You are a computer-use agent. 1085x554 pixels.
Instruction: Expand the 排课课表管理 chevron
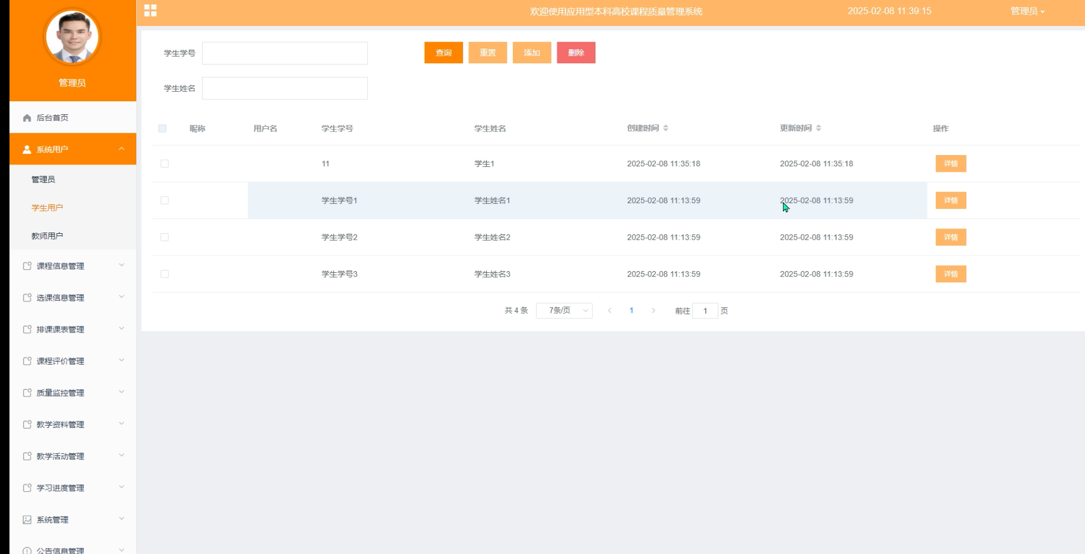(121, 328)
